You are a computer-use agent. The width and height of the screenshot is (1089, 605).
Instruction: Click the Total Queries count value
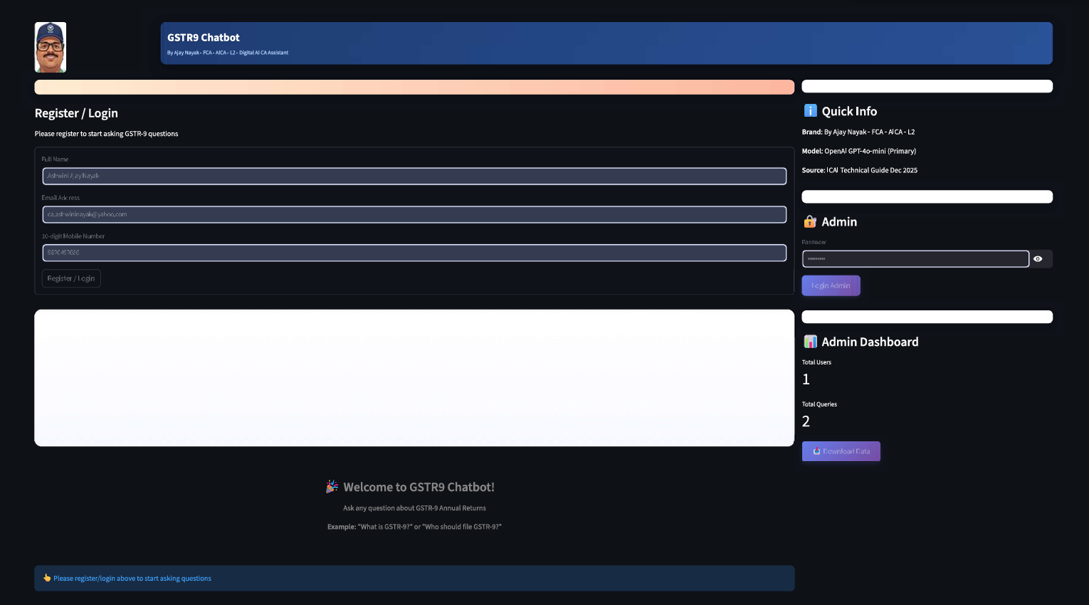[x=806, y=421]
